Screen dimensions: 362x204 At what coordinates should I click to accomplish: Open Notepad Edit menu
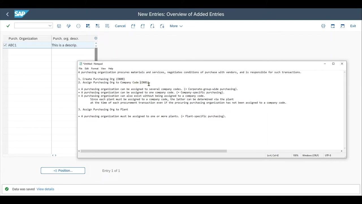[x=87, y=69]
